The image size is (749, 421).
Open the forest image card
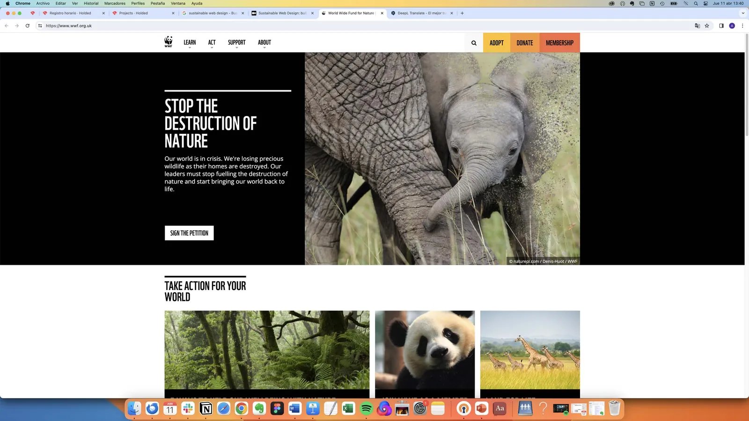267,354
